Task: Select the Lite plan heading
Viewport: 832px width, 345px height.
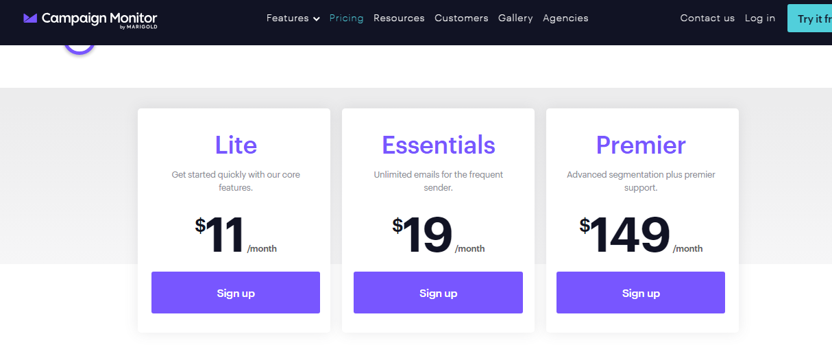Action: [x=236, y=145]
